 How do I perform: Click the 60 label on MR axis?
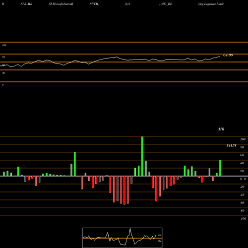(242, 155)
